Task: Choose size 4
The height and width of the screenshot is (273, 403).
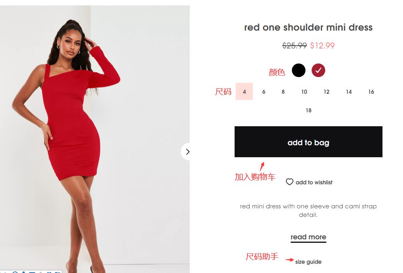Action: (244, 91)
